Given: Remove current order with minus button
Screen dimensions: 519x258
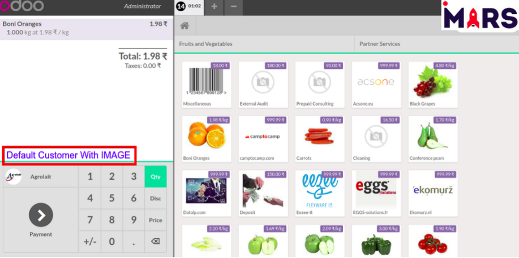Looking at the screenshot, I should [x=234, y=7].
